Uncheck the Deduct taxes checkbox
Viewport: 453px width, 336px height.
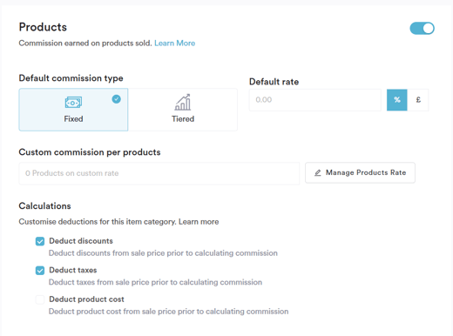40,271
